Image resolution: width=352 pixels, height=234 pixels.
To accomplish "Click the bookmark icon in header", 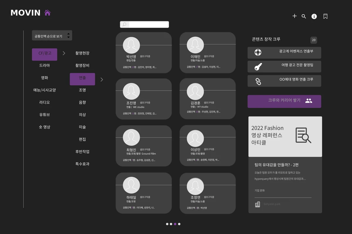I will click(x=325, y=16).
